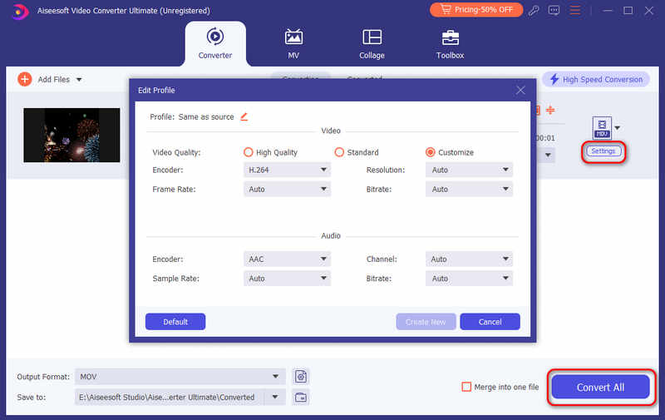Image resolution: width=665 pixels, height=420 pixels.
Task: Select Standard video quality option
Action: pos(357,152)
